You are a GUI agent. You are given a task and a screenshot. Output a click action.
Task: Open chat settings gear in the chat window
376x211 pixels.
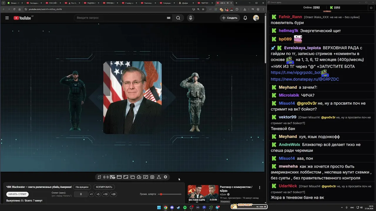371,8
